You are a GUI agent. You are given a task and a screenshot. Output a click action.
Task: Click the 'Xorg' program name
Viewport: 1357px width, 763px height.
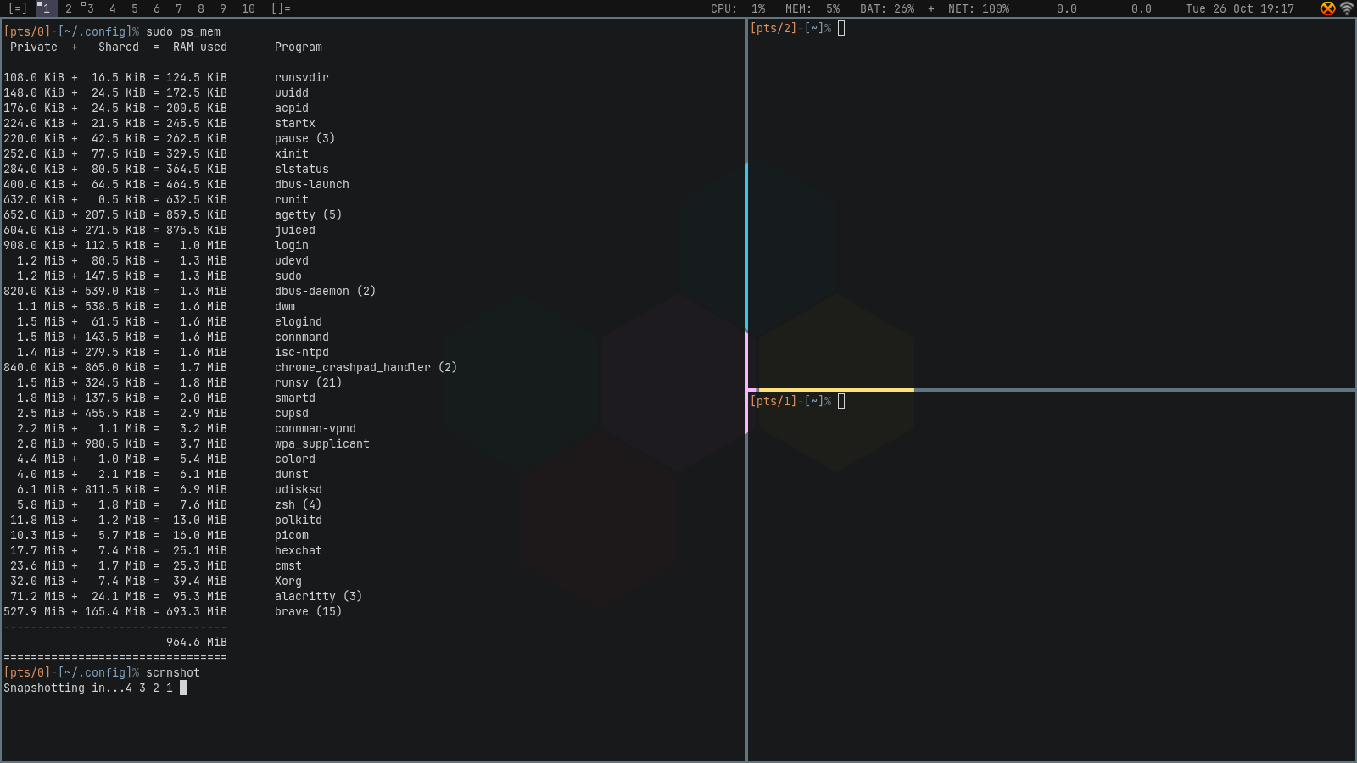[288, 582]
